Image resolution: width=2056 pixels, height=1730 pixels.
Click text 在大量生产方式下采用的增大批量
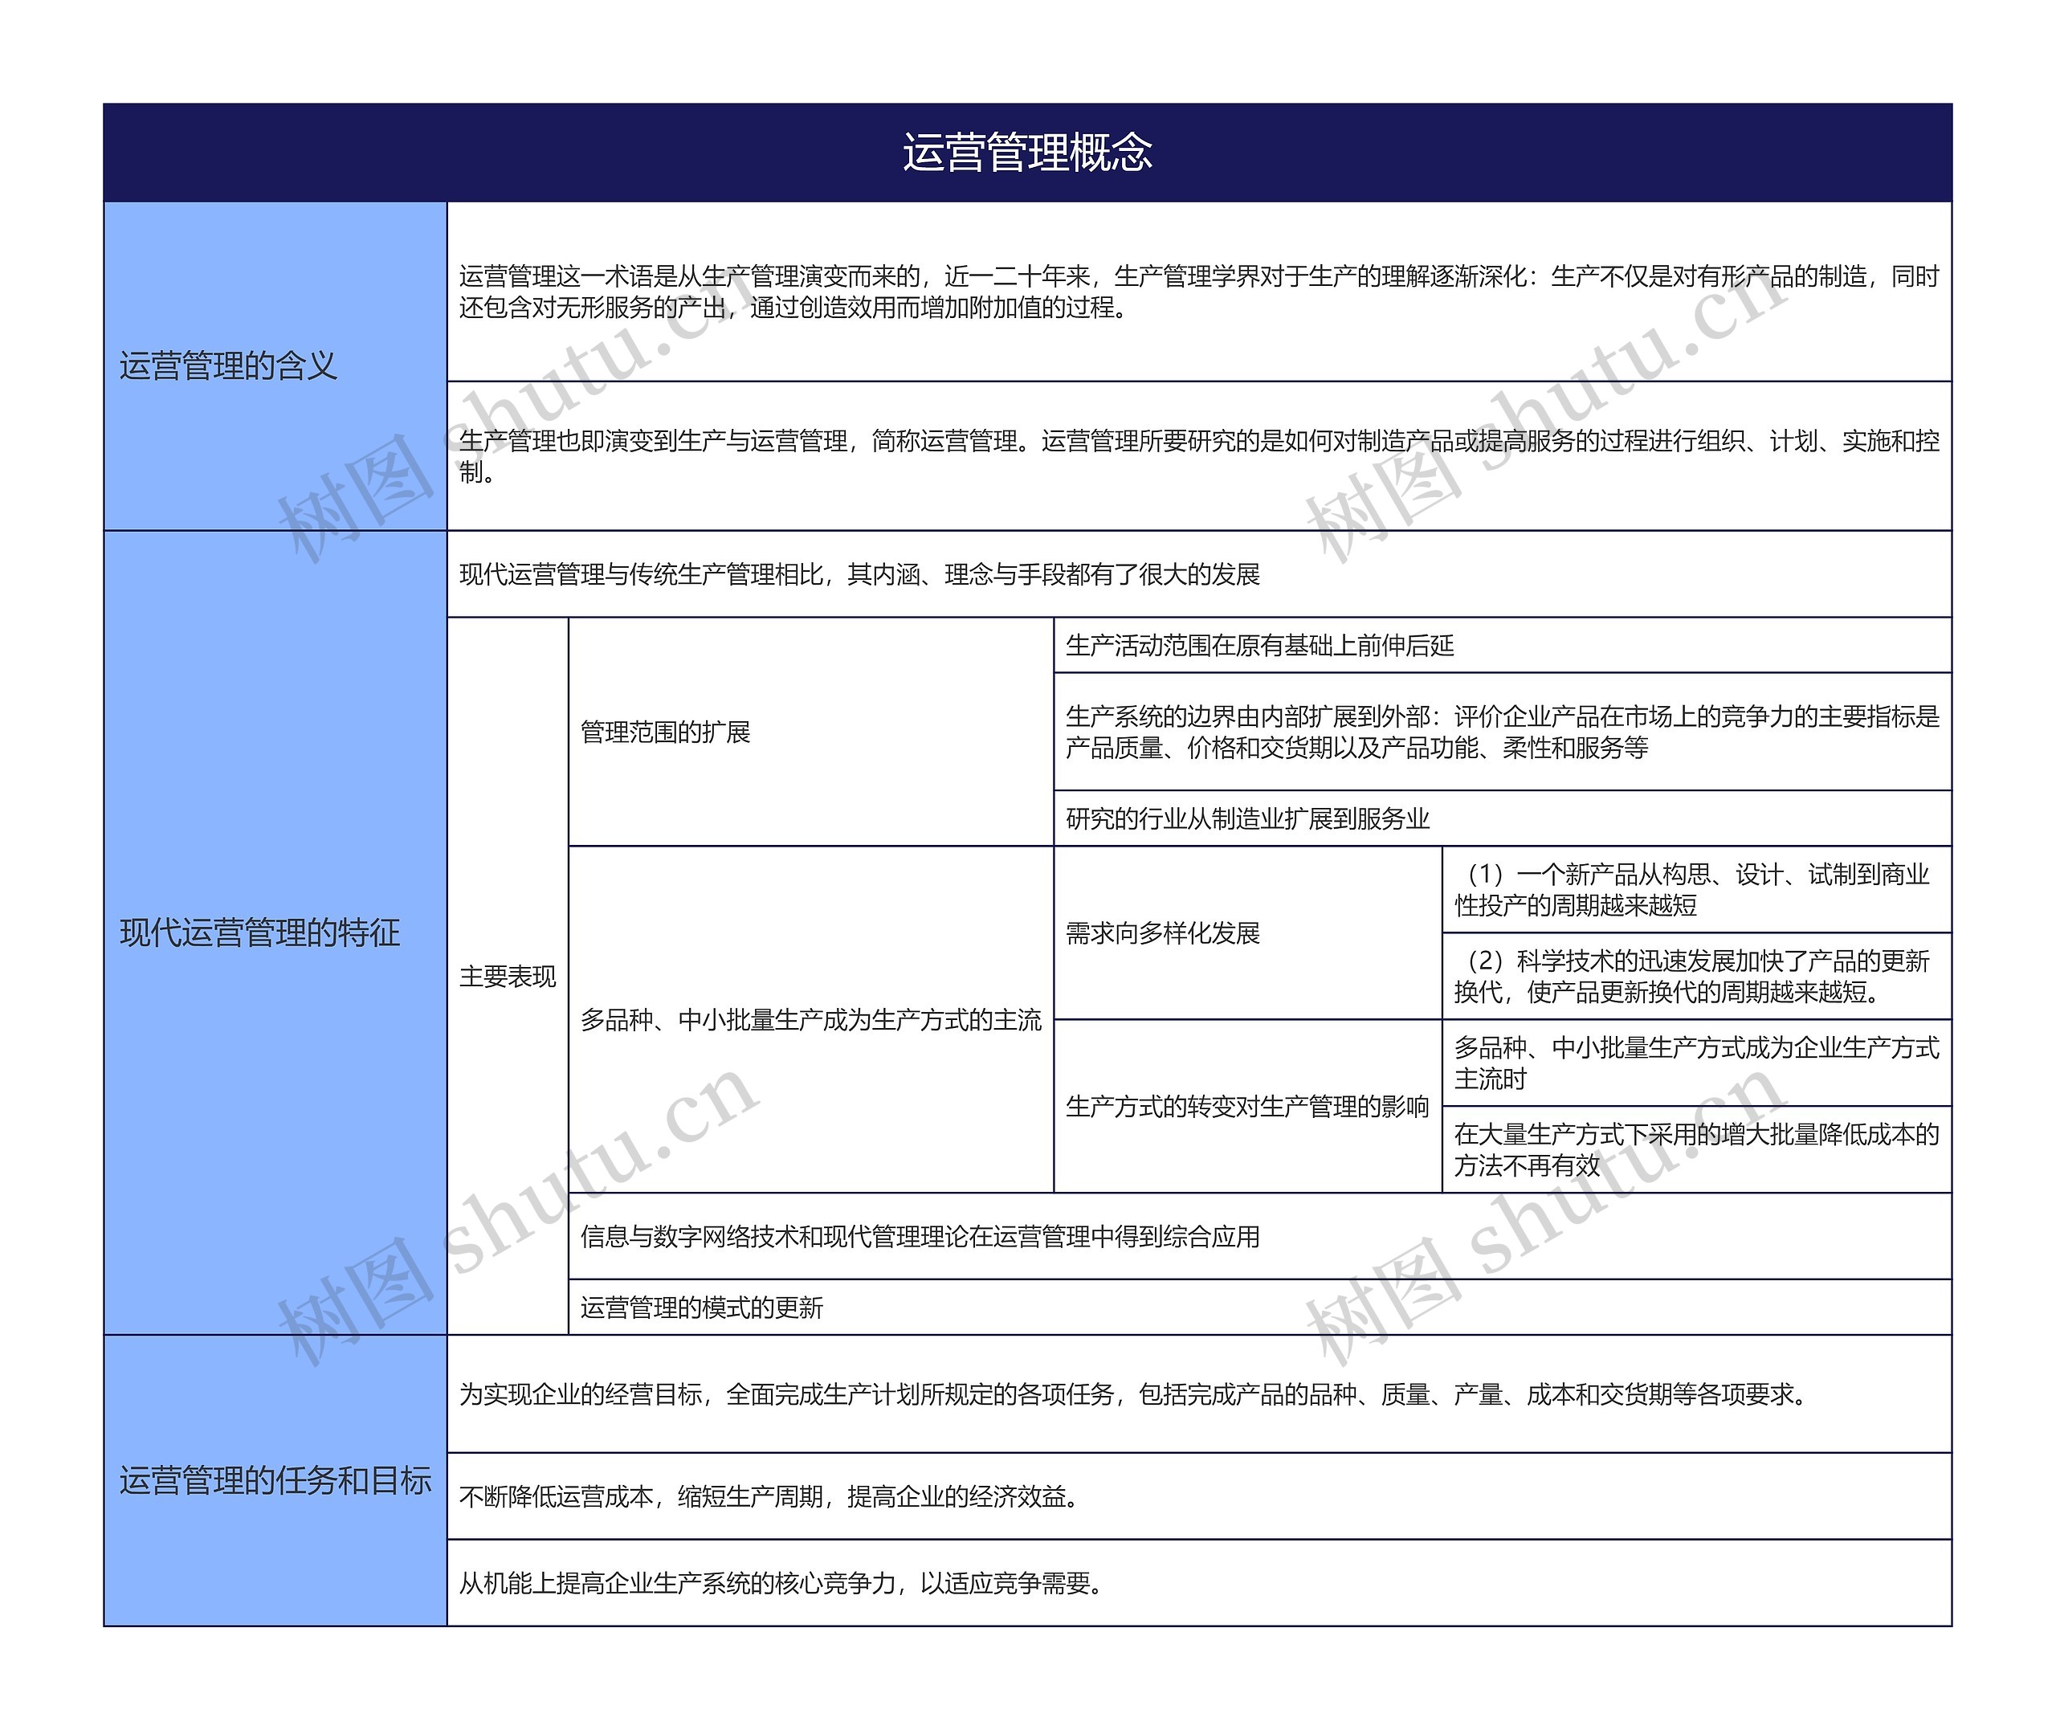(1696, 1149)
